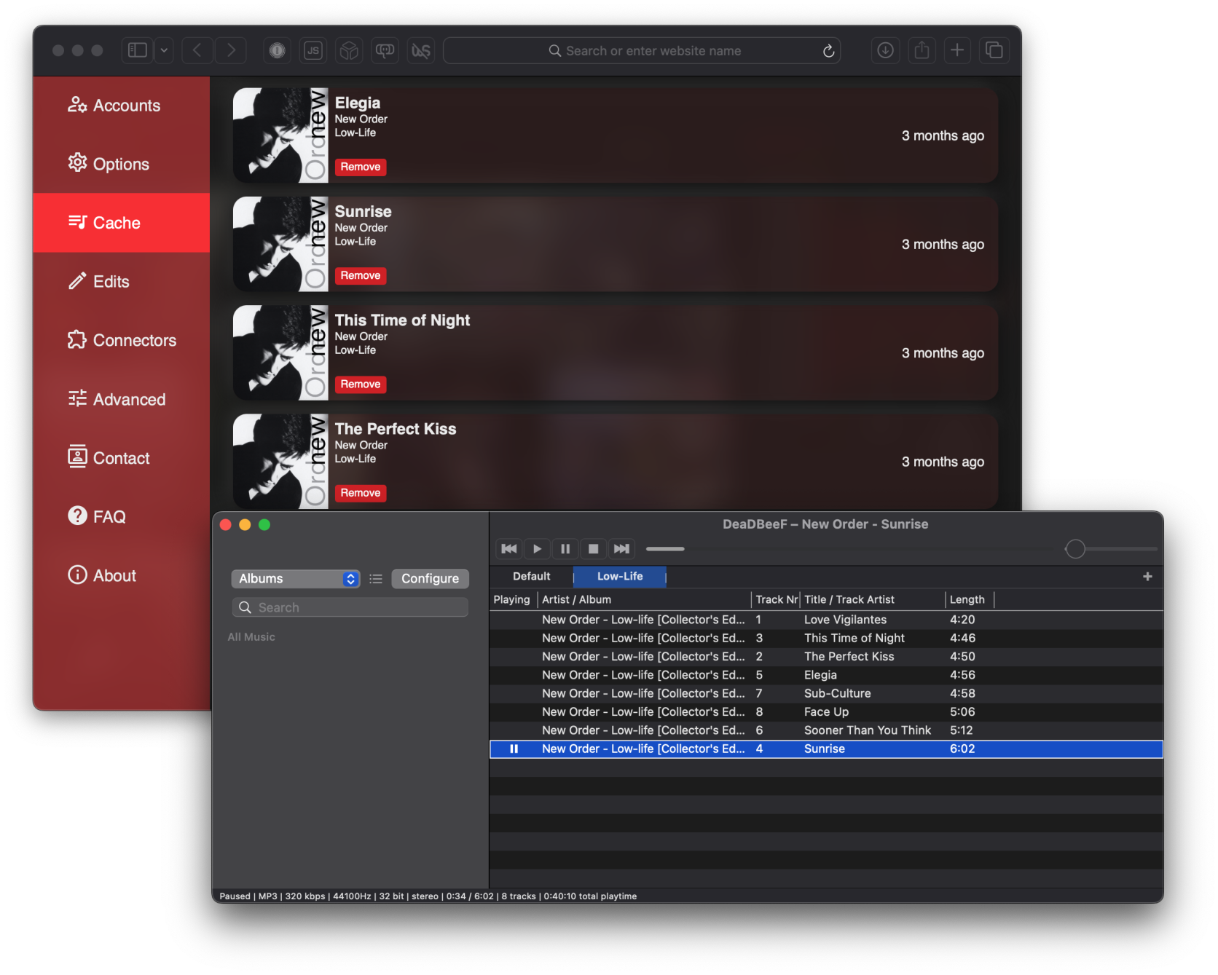Toggle the Safari sidebar button

point(136,50)
